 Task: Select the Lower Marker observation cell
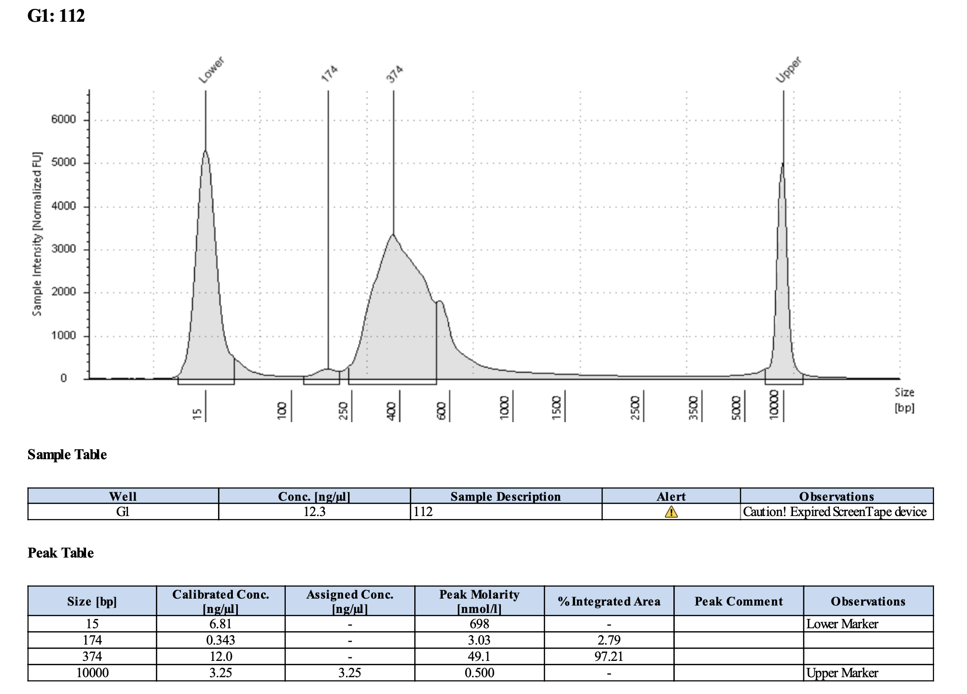point(842,624)
